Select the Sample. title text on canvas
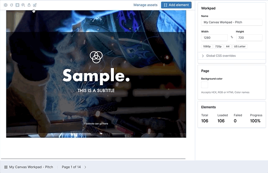Image resolution: width=268 pixels, height=173 pixels. pos(96,76)
